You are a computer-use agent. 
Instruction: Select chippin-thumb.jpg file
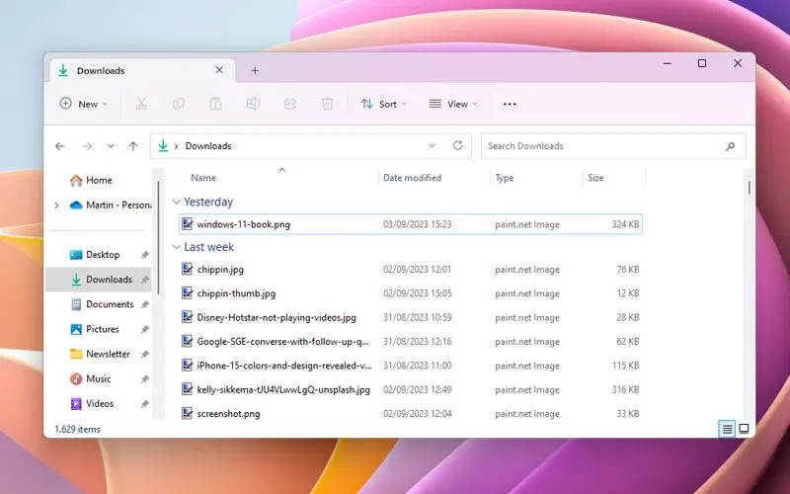[x=411, y=293]
